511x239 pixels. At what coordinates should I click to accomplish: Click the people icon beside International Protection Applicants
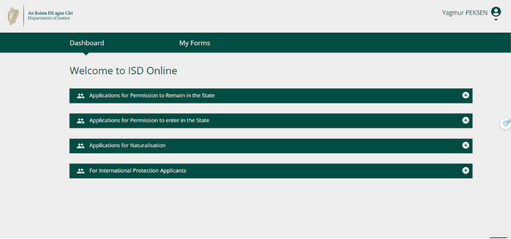coord(81,171)
